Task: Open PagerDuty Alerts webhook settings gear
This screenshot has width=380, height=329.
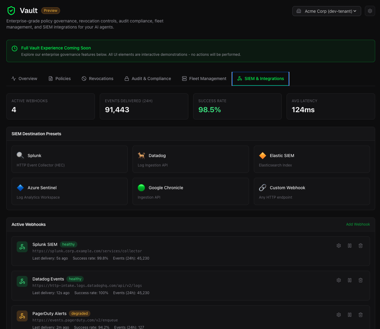Action: click(x=339, y=315)
